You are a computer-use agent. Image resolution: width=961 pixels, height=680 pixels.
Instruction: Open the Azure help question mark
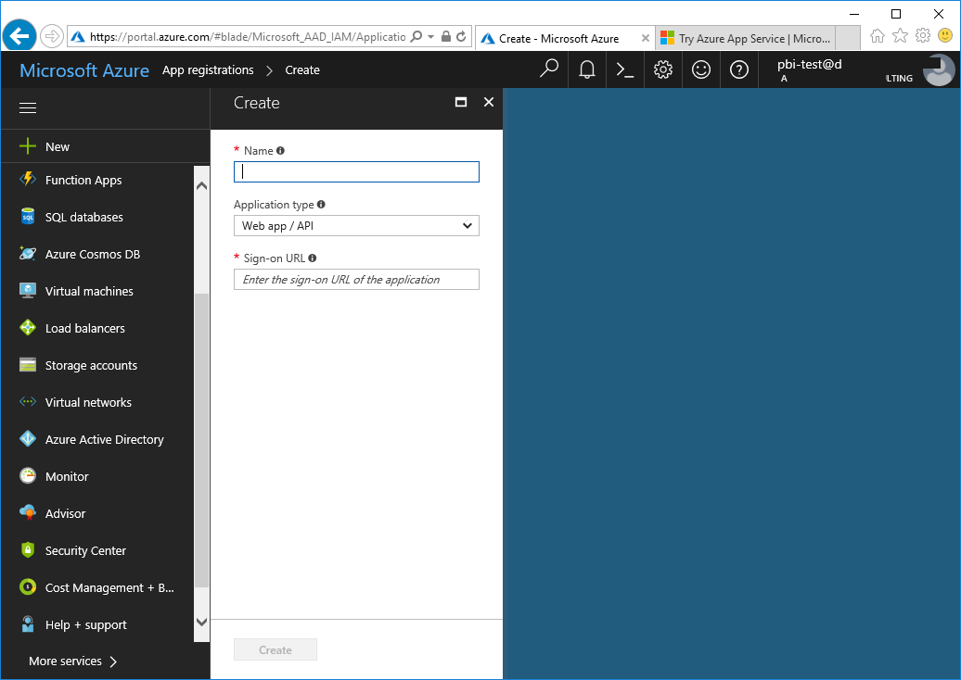click(x=739, y=69)
